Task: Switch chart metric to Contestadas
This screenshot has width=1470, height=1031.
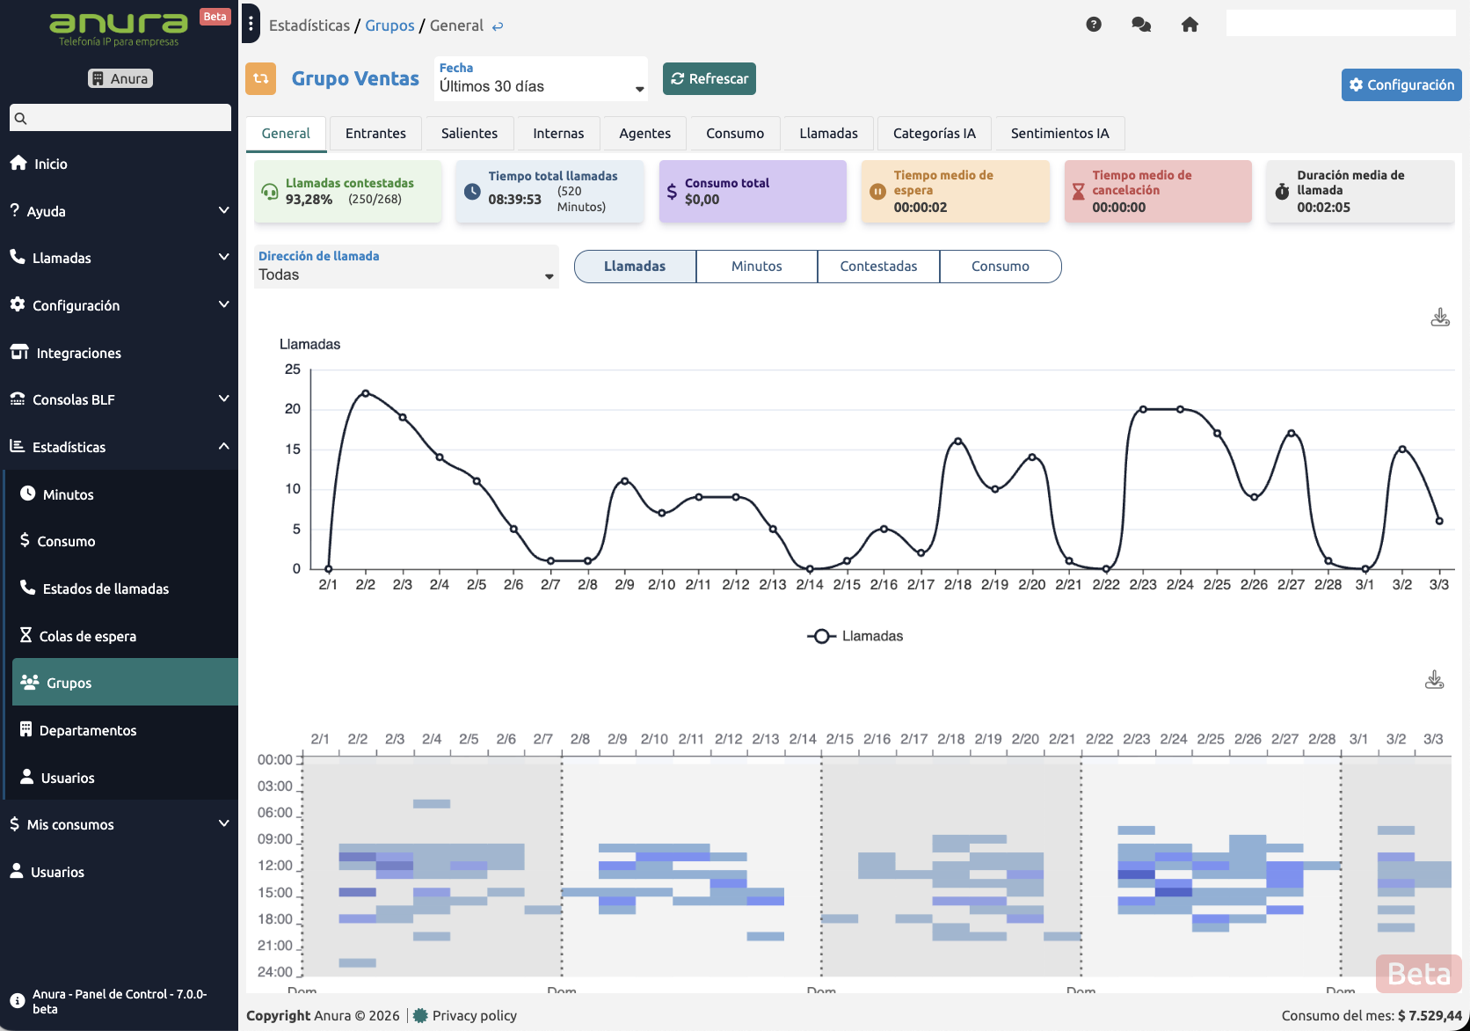Action: pos(877,267)
